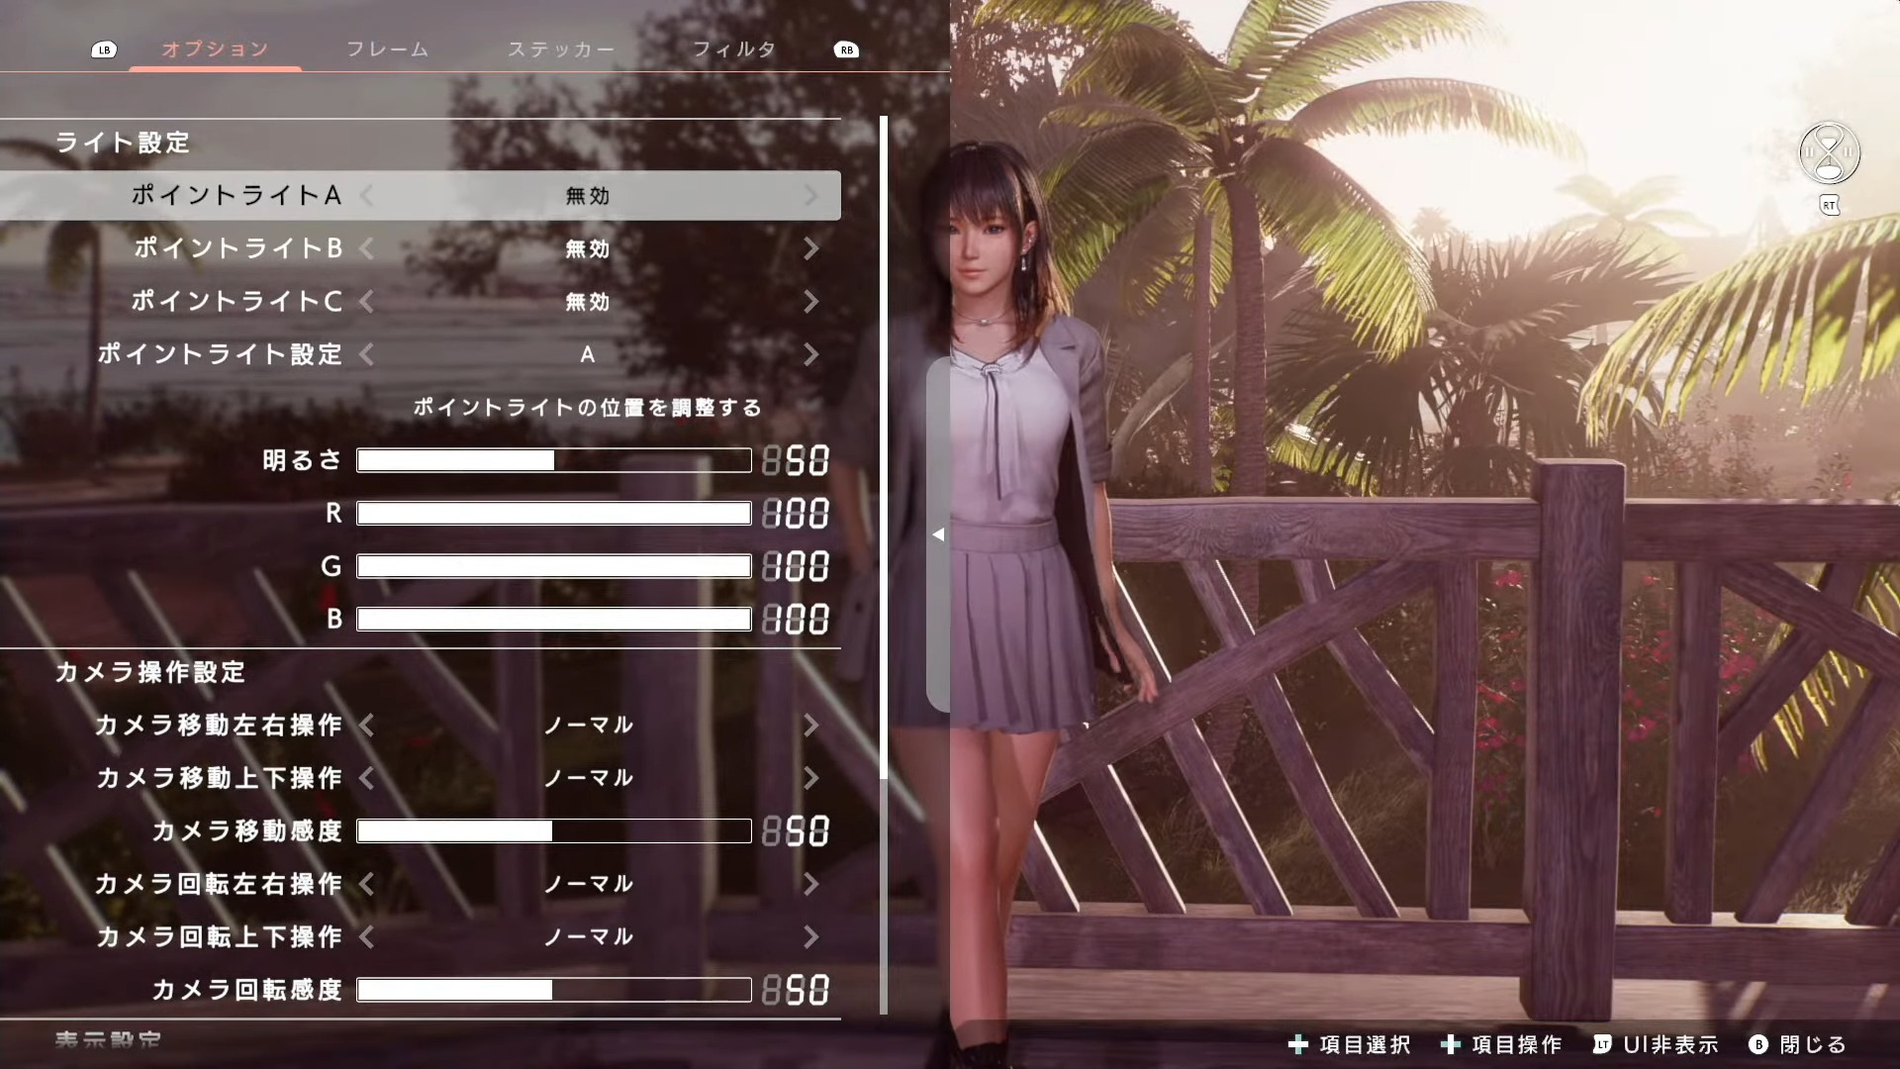
Task: Switch to the フレーム tab
Action: click(387, 49)
